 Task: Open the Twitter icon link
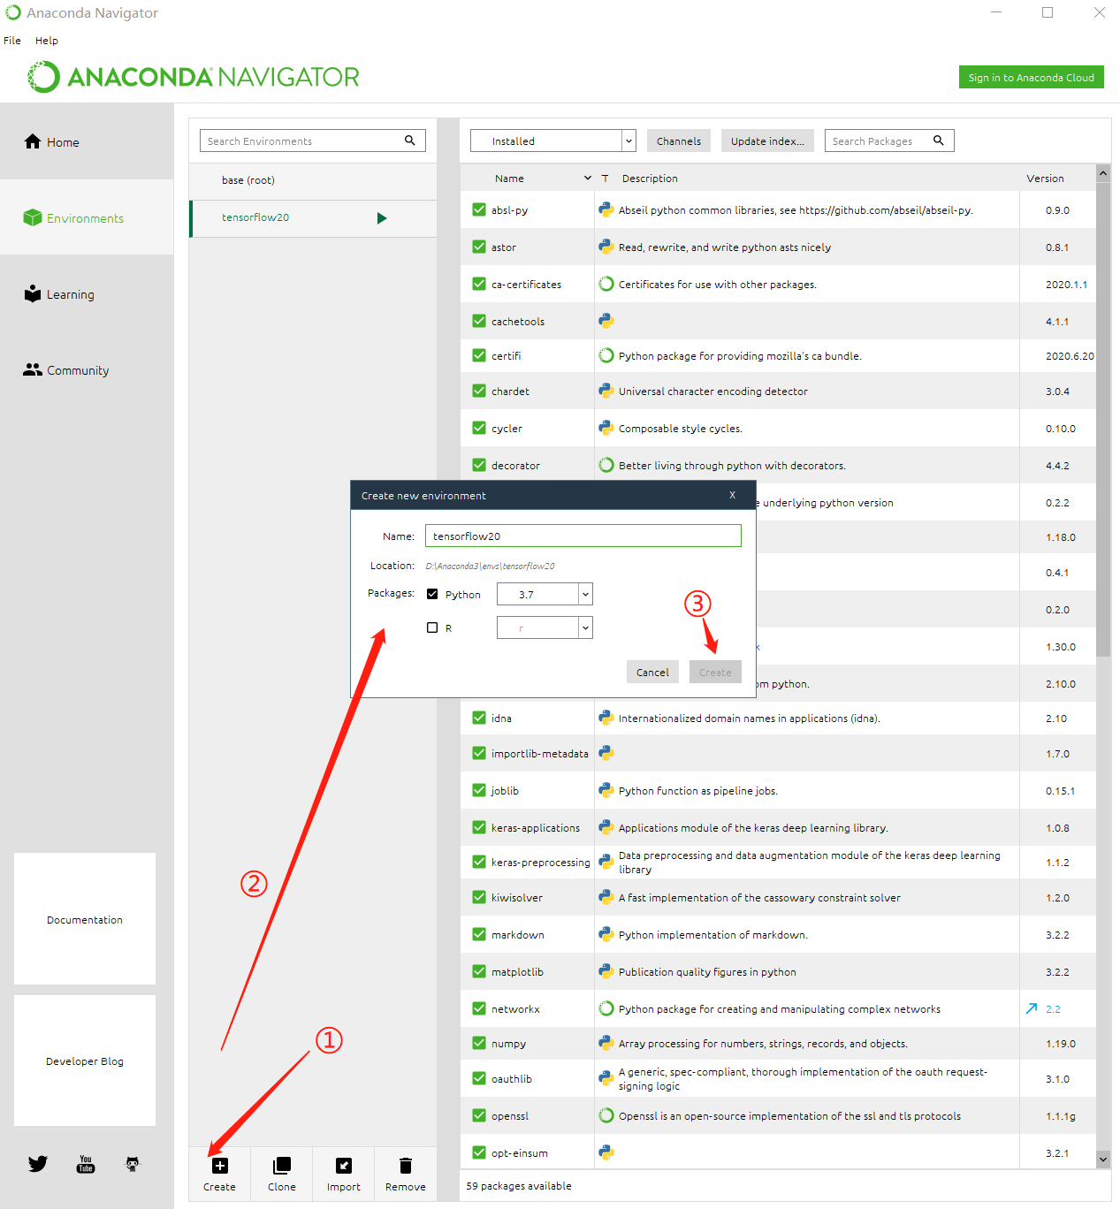[x=38, y=1164]
